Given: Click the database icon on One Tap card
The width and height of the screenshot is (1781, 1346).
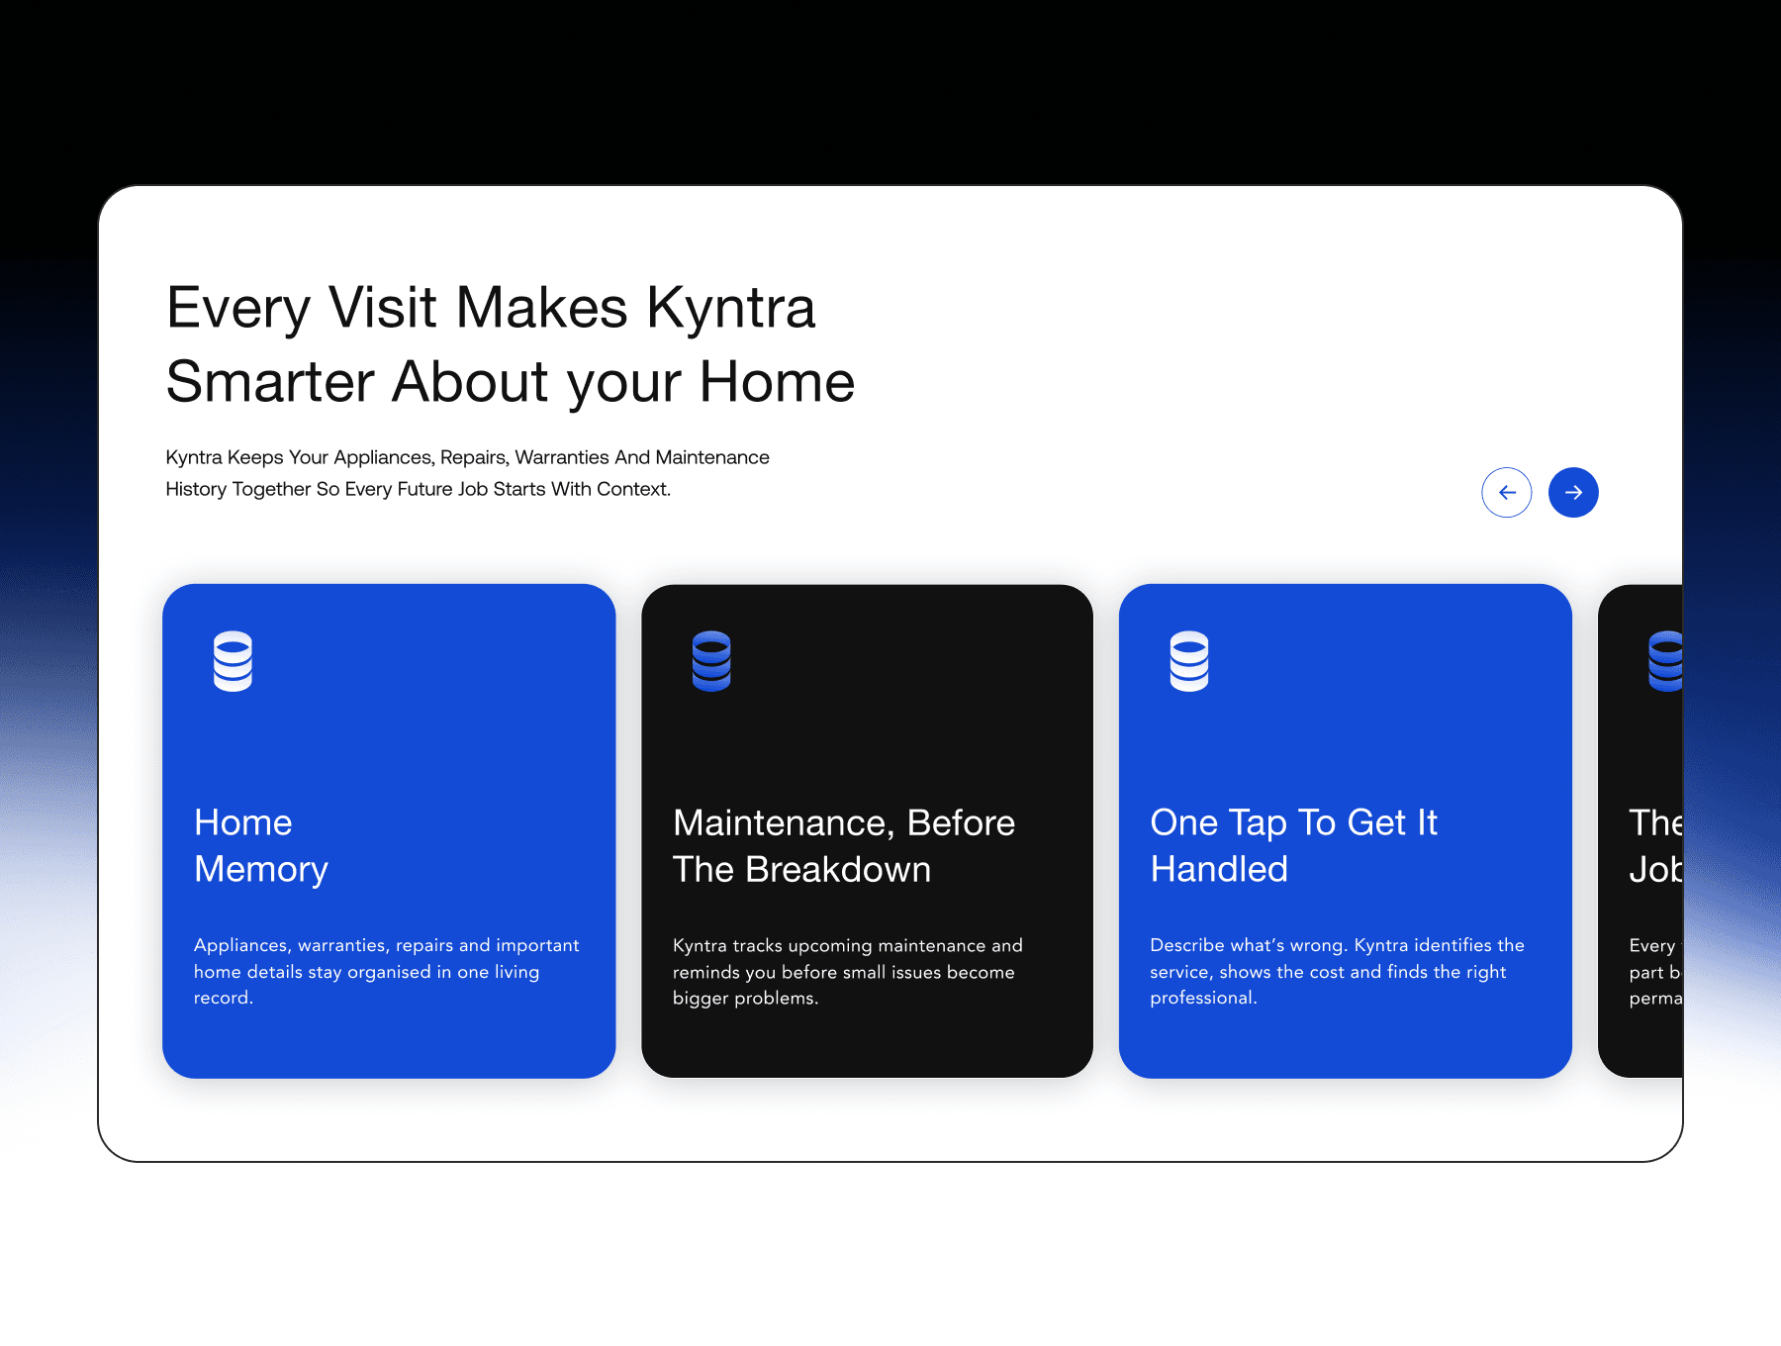Looking at the screenshot, I should pyautogui.click(x=1189, y=661).
